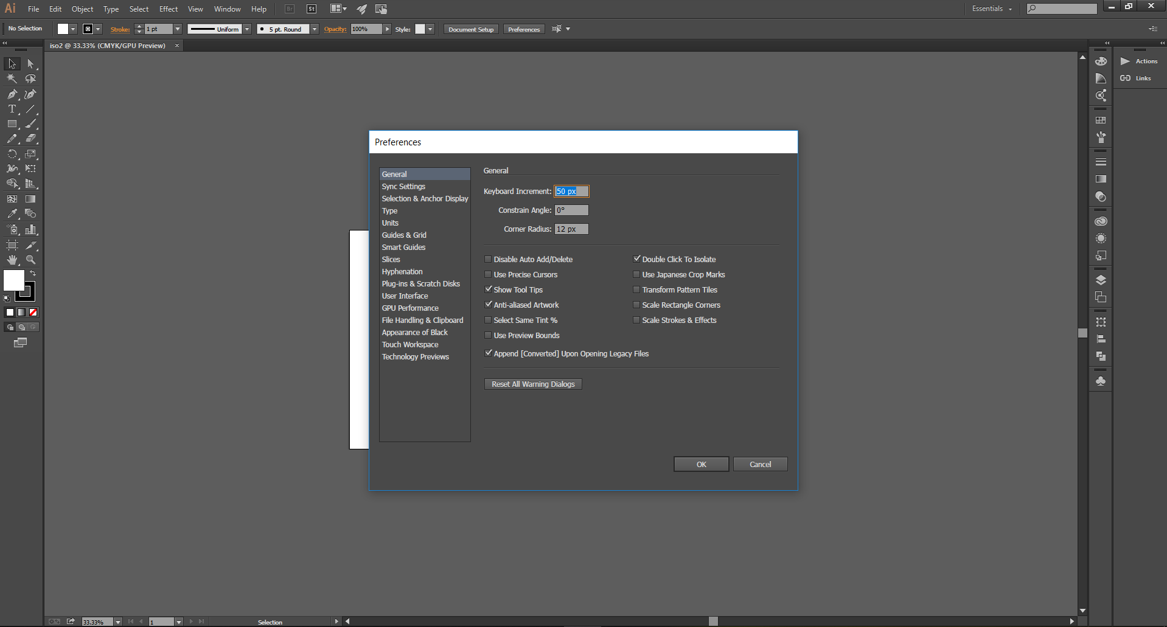1167x627 pixels.
Task: Select the Zoom tool
Action: tap(30, 260)
